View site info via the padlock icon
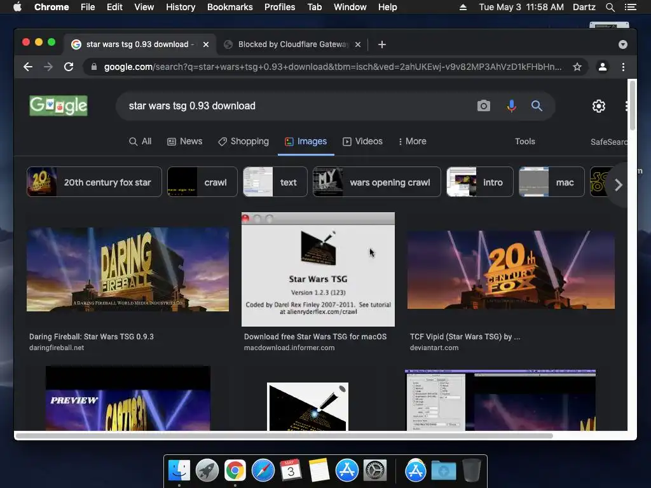 tap(94, 67)
